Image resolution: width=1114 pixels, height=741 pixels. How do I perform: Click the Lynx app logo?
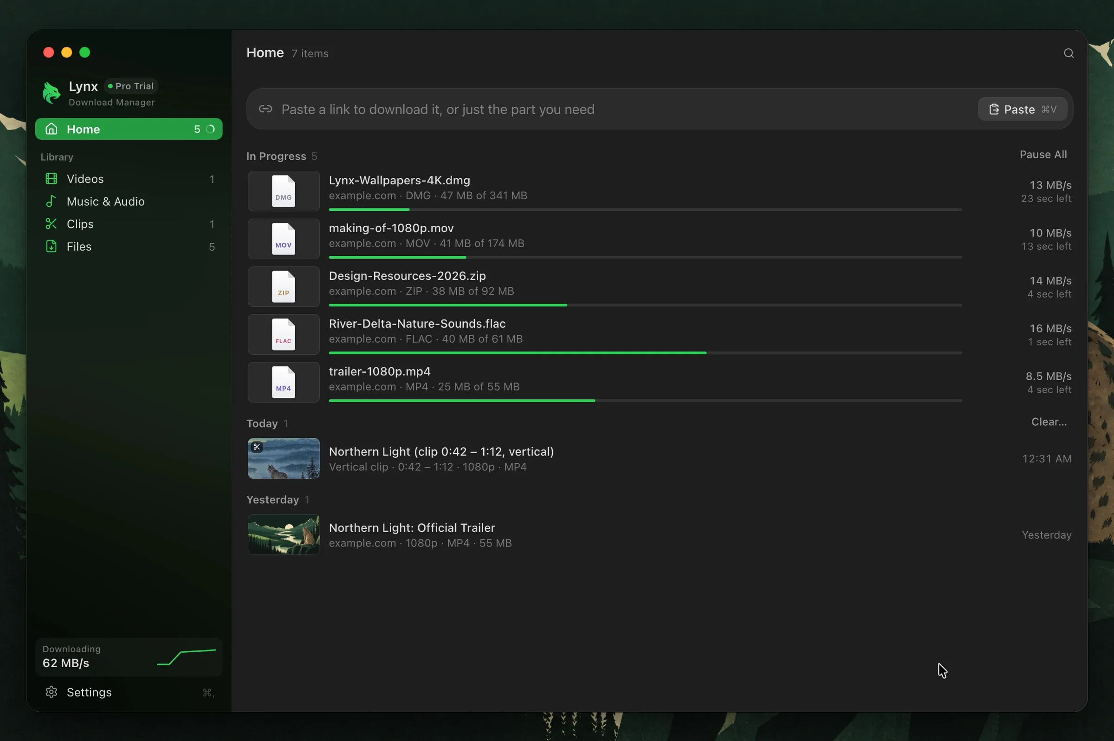[x=51, y=93]
